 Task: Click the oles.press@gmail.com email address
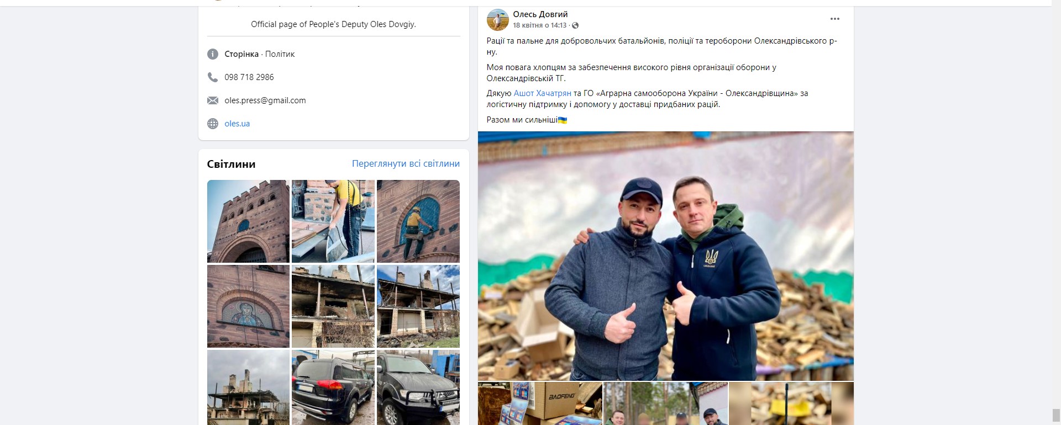[265, 100]
